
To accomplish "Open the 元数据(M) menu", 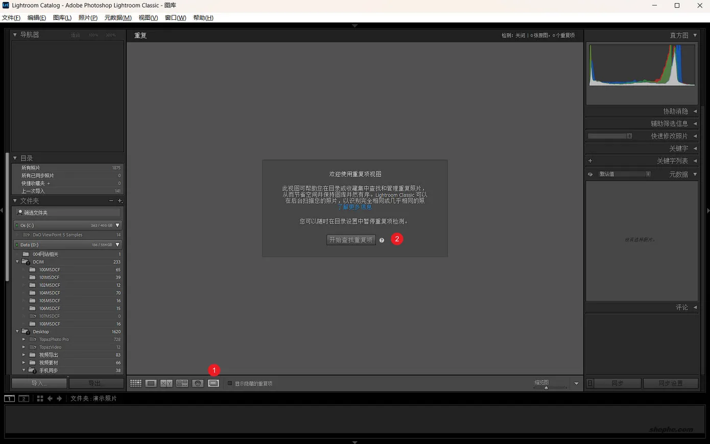I will tap(118, 18).
